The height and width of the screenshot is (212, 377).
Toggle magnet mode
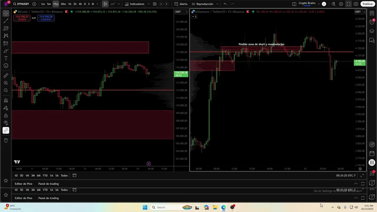tap(6, 101)
